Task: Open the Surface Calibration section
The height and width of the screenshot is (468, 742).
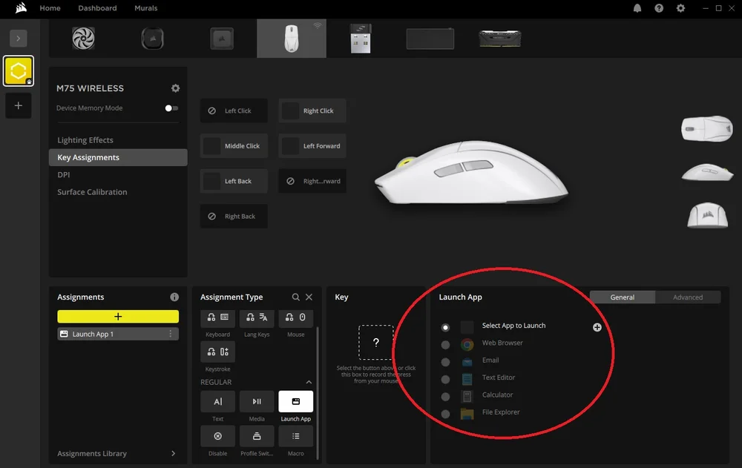Action: pos(92,192)
